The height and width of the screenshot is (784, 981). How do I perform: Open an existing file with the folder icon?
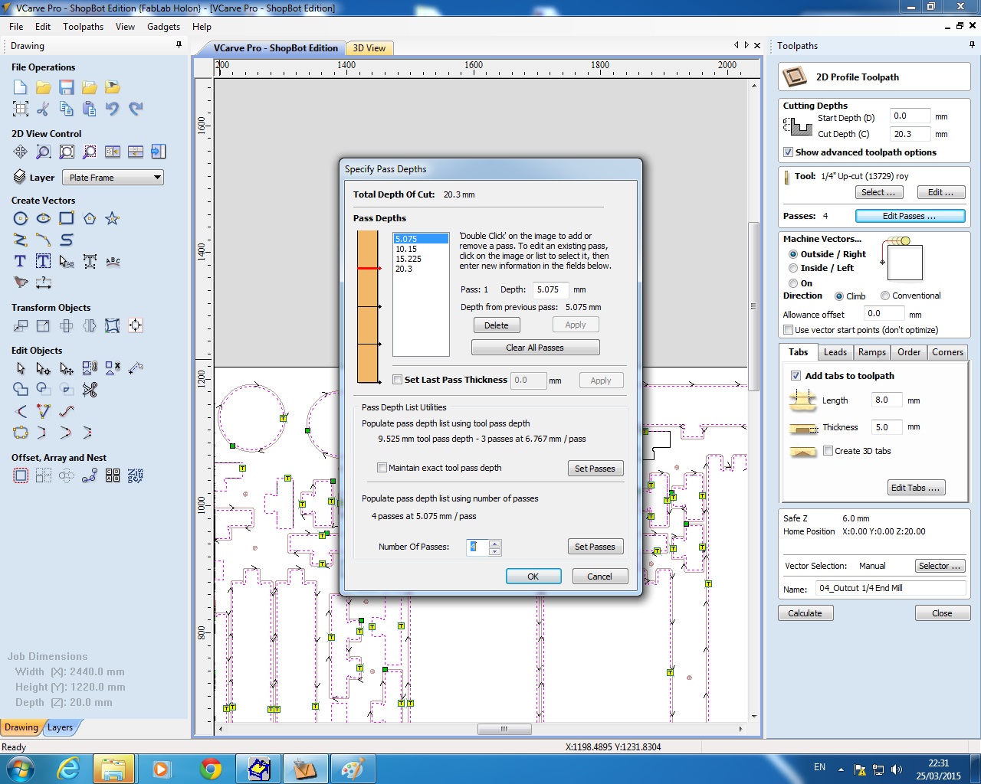click(x=44, y=87)
